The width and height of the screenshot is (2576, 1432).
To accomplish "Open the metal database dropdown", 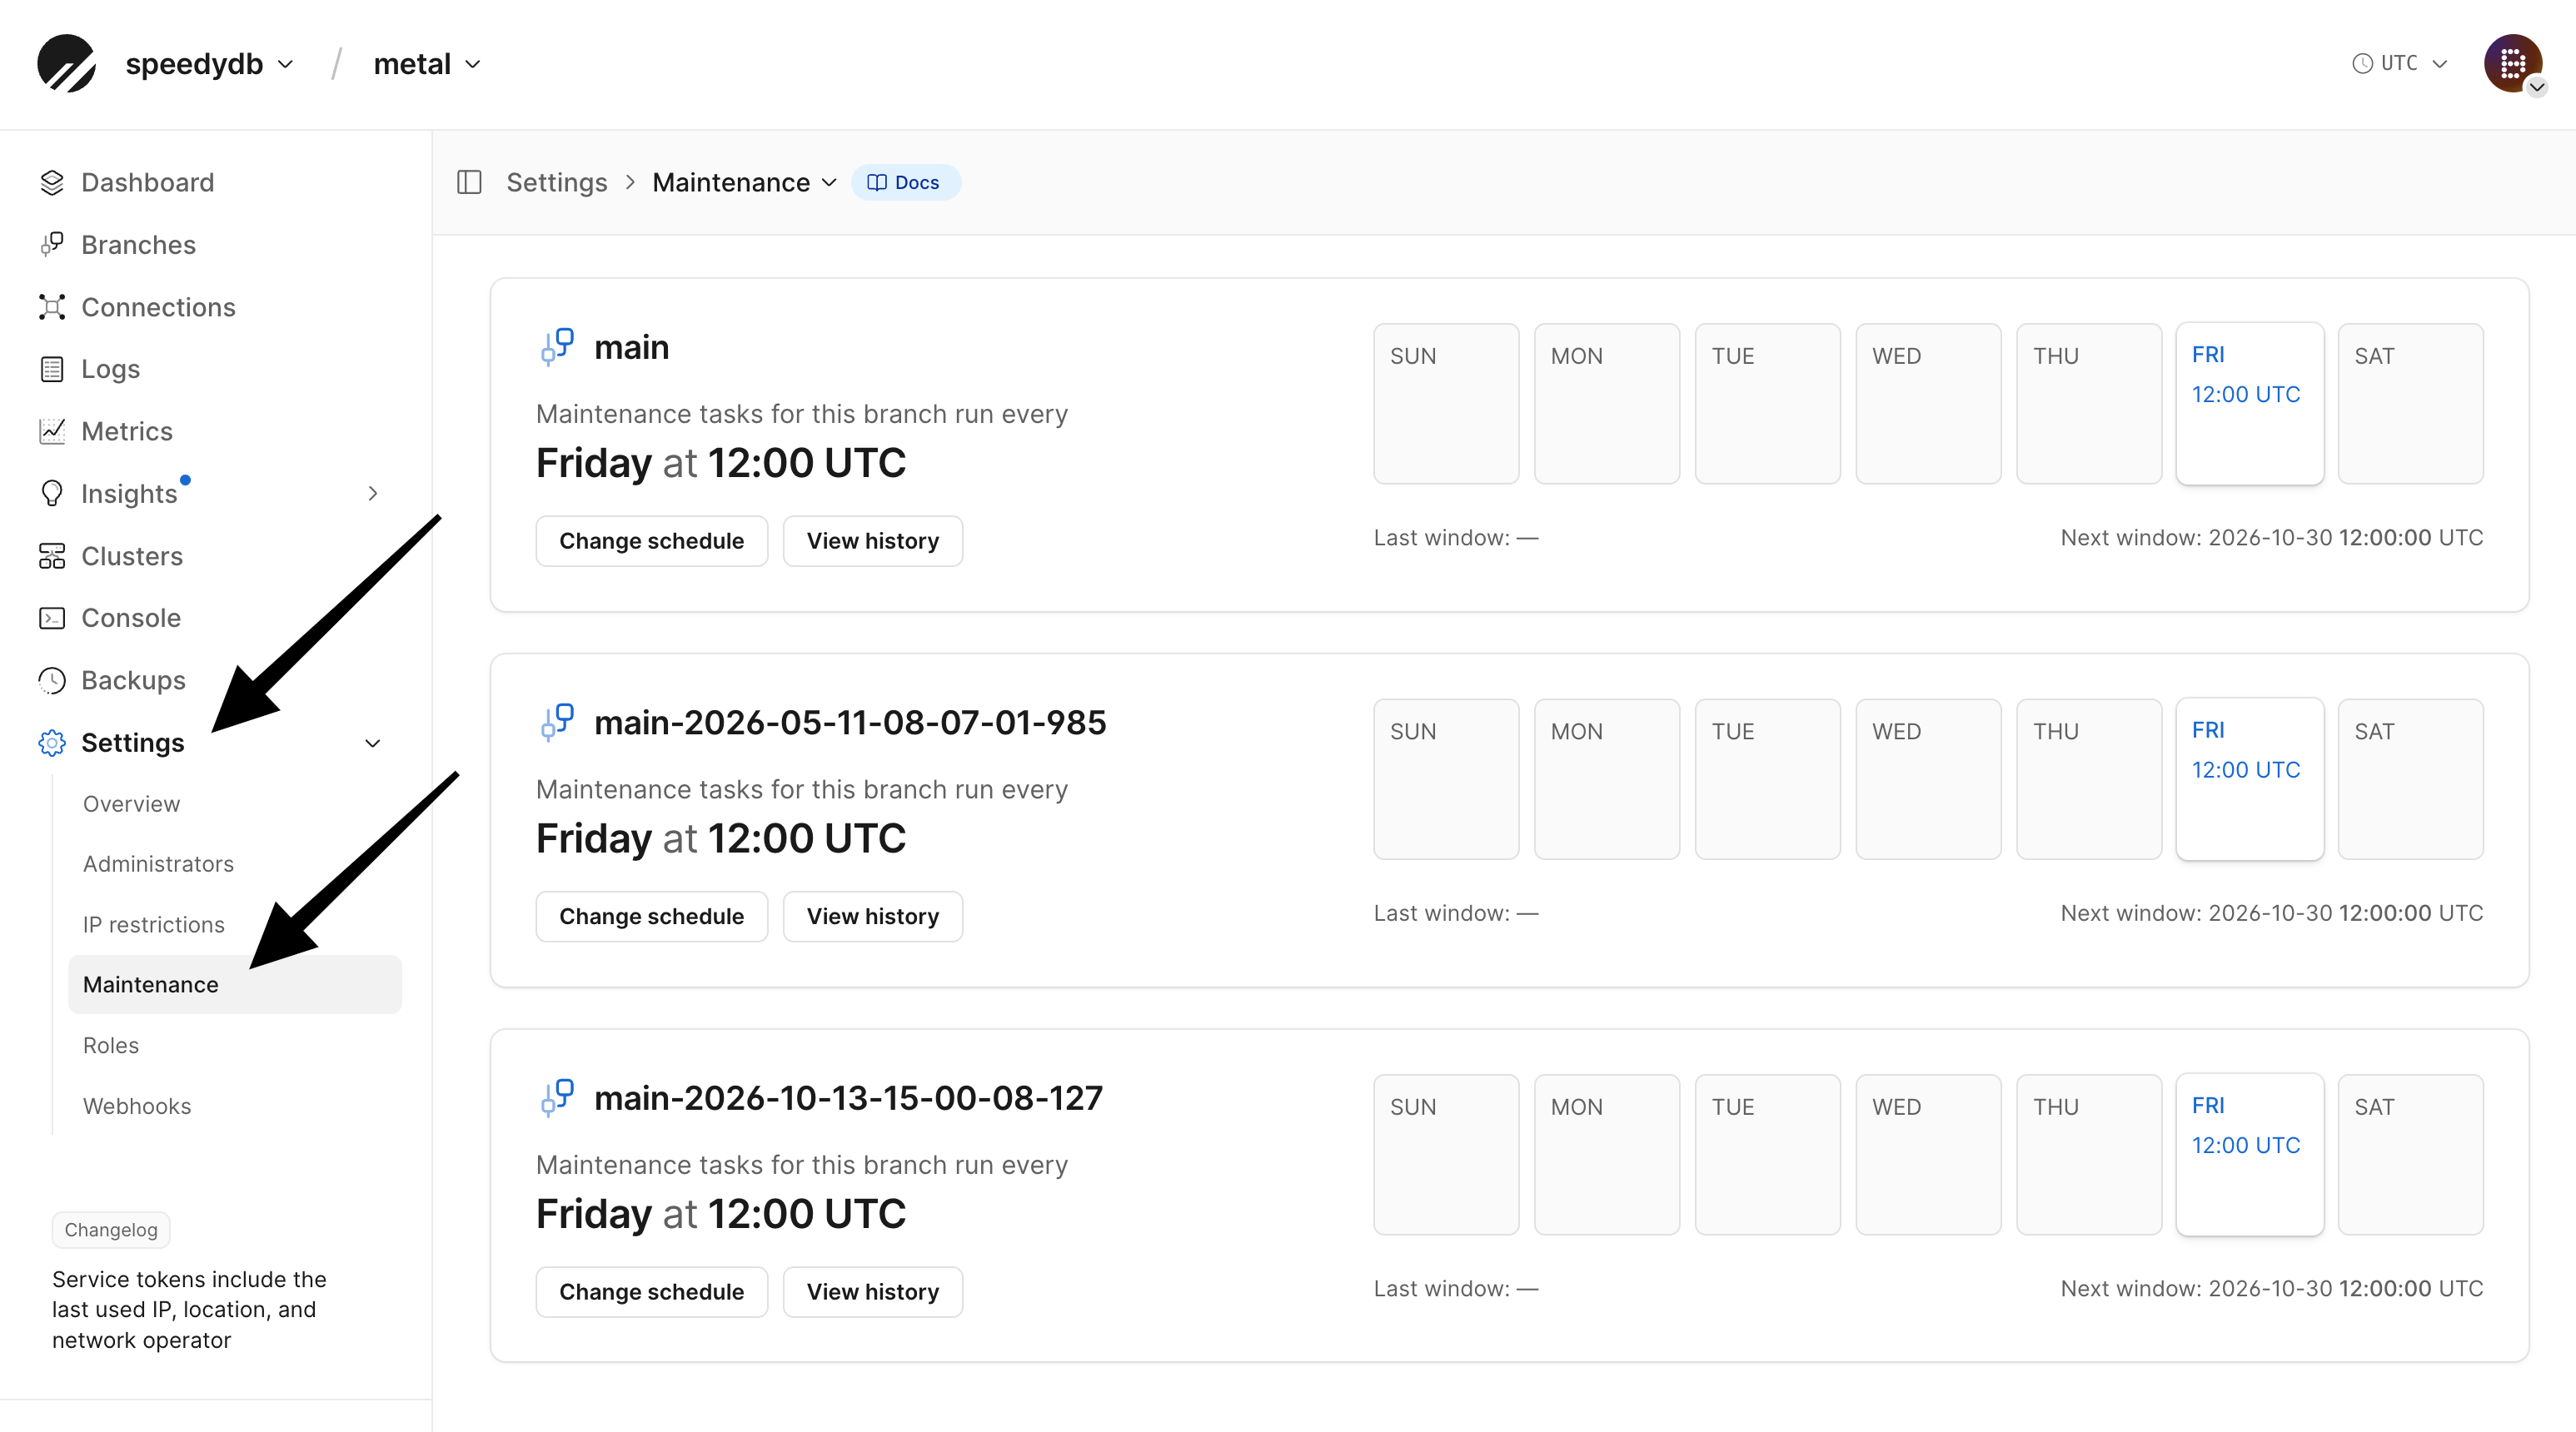I will point(427,64).
